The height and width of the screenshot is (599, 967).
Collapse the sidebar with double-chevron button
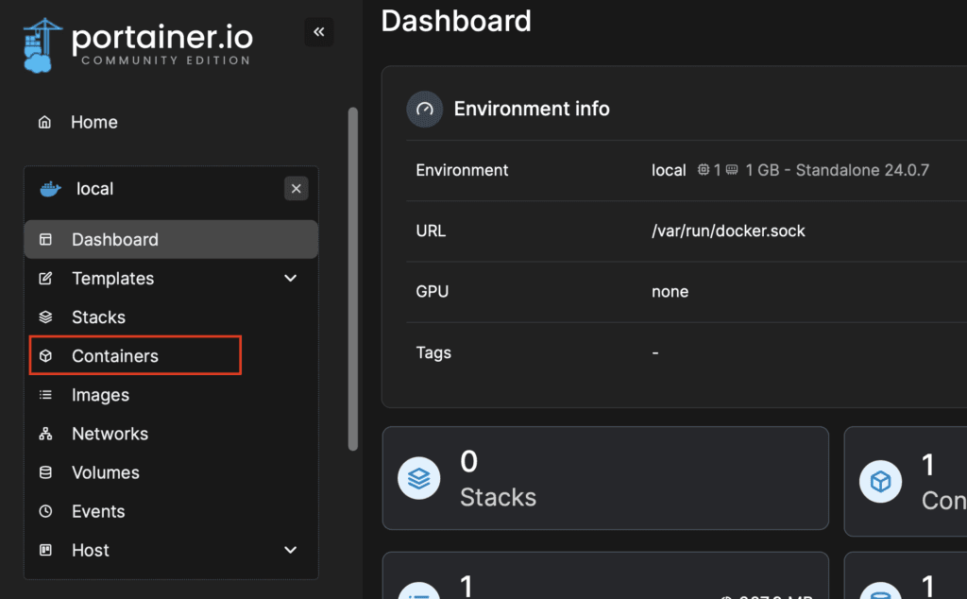pyautogui.click(x=319, y=32)
